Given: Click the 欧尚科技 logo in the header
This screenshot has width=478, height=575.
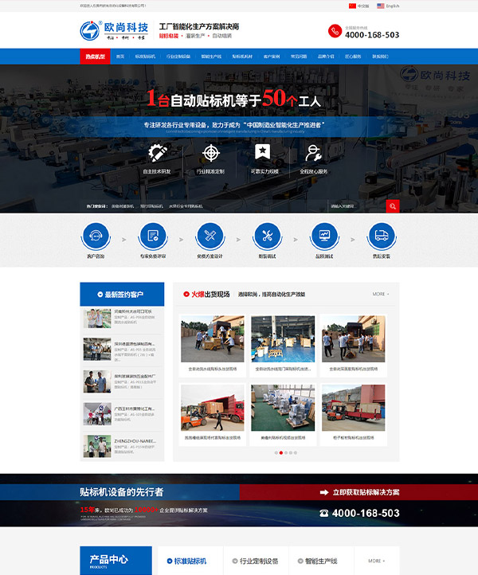Looking at the screenshot, I should pos(114,30).
